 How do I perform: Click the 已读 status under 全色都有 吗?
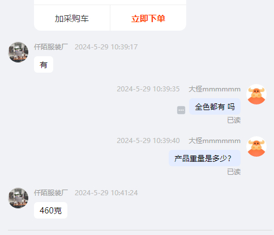(234, 120)
